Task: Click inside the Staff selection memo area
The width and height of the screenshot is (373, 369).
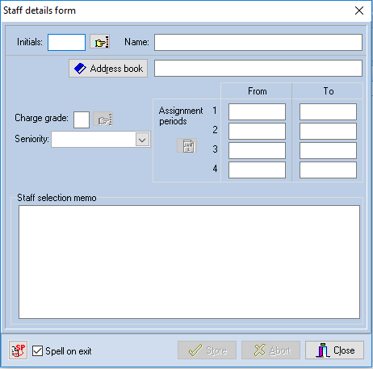Action: (x=189, y=262)
